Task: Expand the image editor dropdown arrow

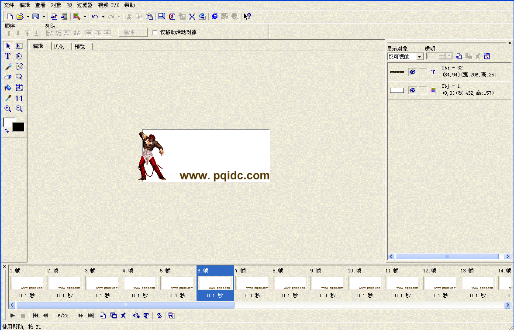Action: pyautogui.click(x=85, y=17)
